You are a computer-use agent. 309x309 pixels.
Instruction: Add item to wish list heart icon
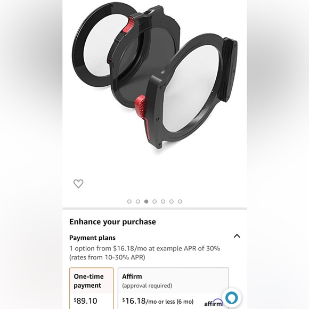coord(78,184)
